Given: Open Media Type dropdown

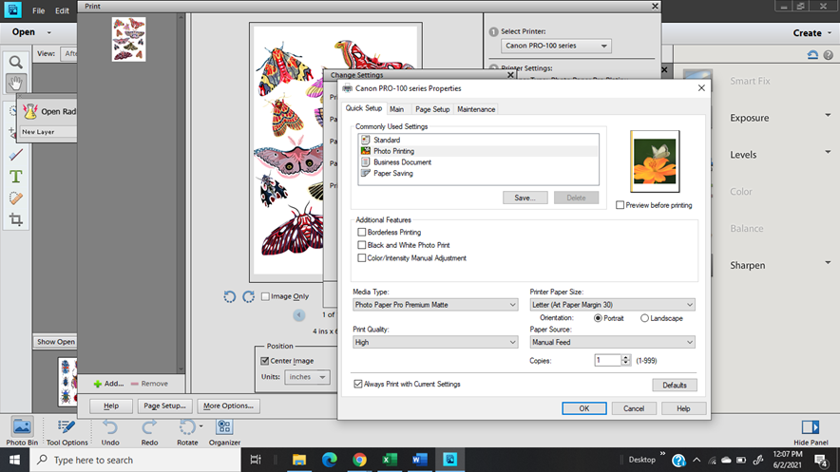Looking at the screenshot, I should coord(435,305).
